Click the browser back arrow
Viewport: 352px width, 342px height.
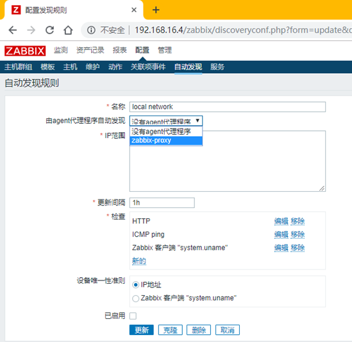(x=13, y=30)
